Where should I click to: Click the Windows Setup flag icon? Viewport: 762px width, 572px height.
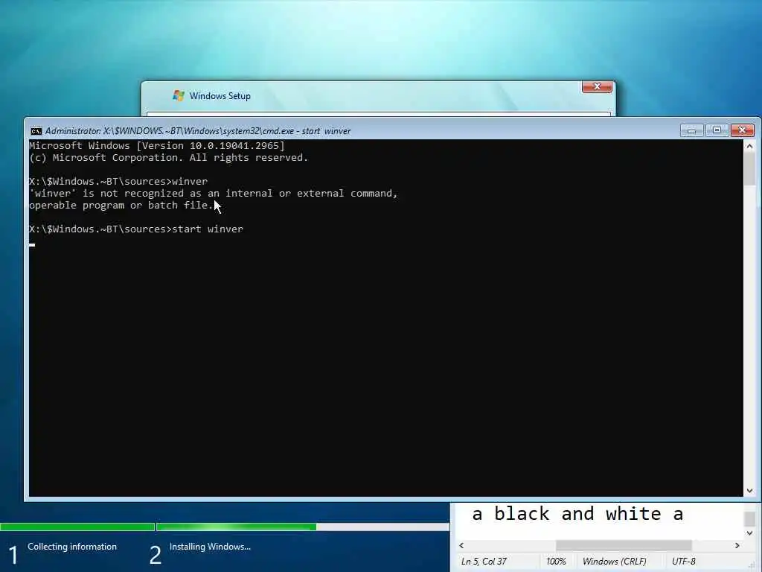click(179, 96)
